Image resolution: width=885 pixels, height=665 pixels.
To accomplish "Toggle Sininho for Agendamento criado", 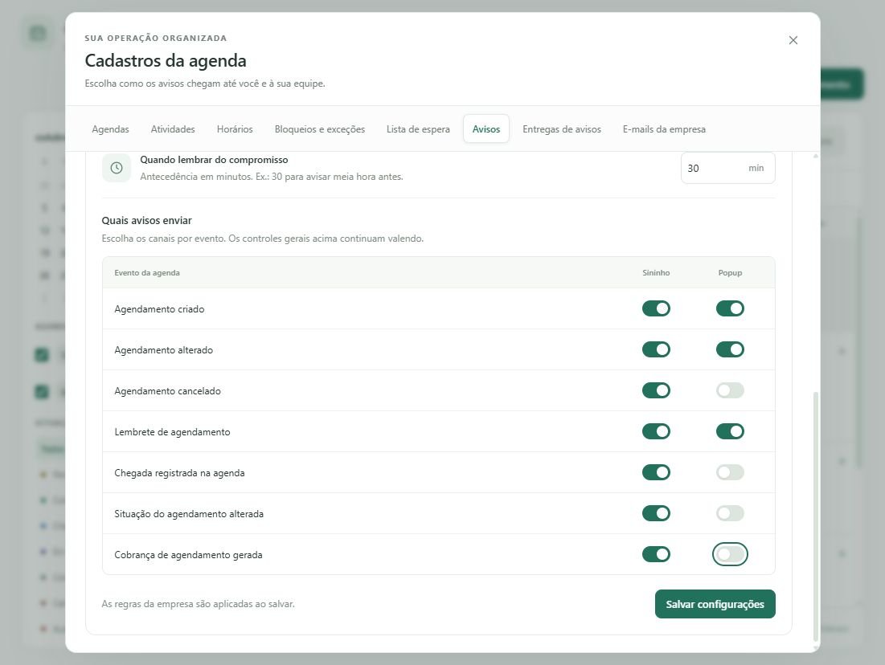I will pyautogui.click(x=656, y=308).
